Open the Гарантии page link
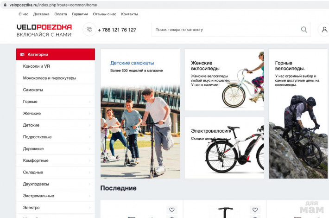 coord(80,14)
